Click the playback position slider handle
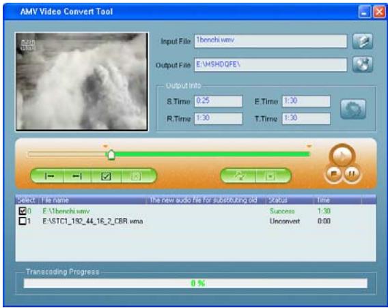This screenshot has width=388, height=308. [x=111, y=155]
